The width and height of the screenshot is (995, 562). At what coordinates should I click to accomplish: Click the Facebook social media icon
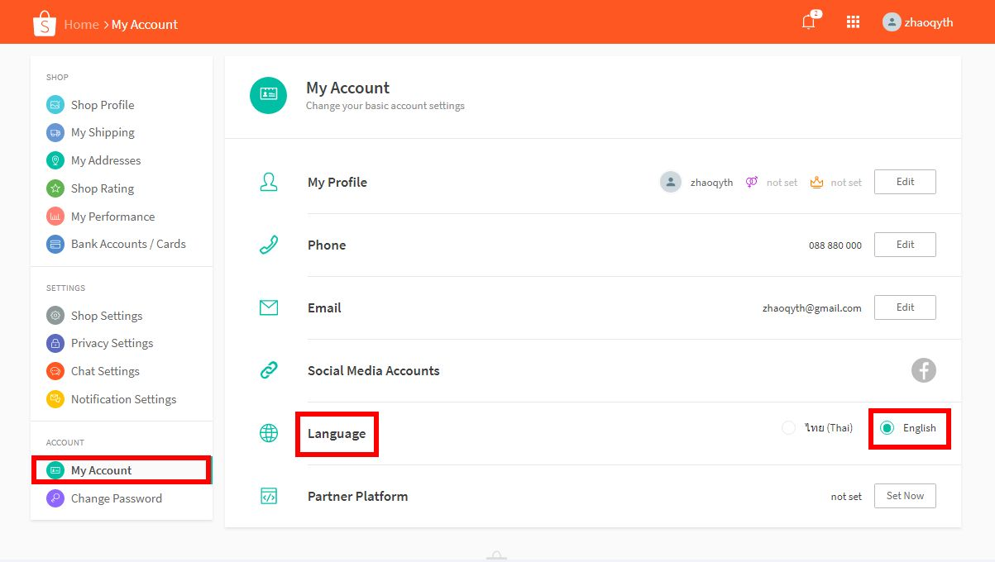[923, 370]
